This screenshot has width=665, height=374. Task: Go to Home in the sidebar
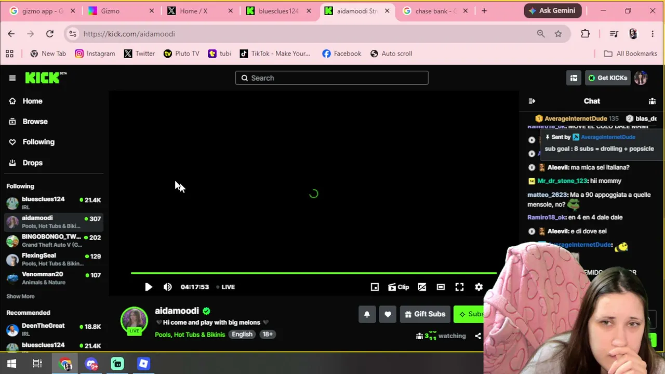(x=32, y=101)
